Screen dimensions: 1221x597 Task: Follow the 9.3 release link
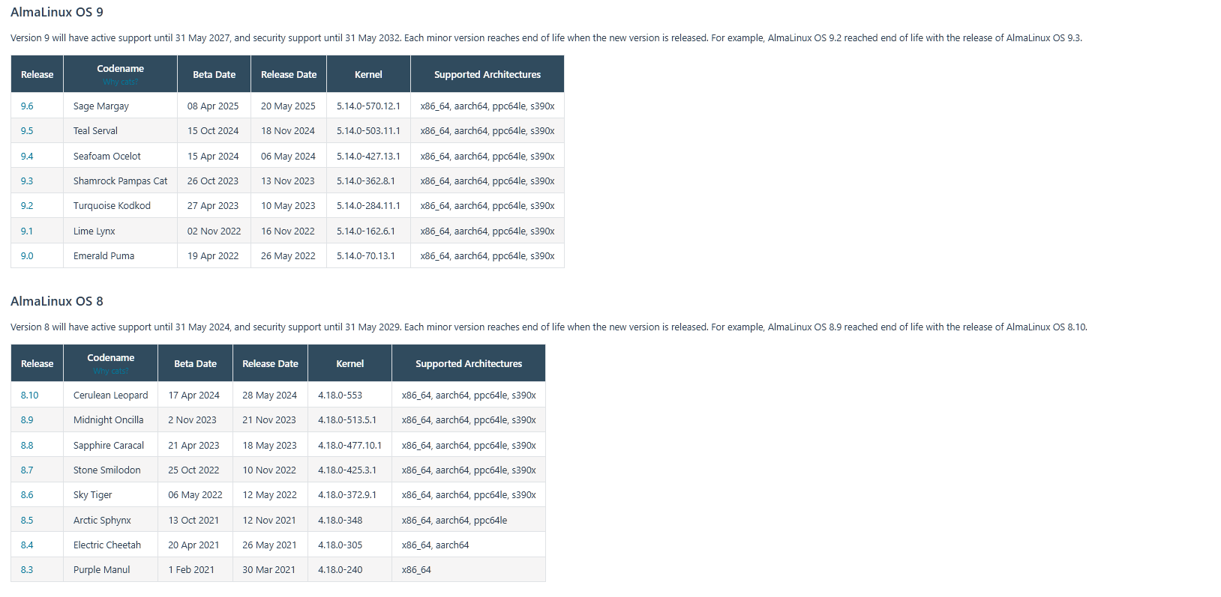pos(27,181)
